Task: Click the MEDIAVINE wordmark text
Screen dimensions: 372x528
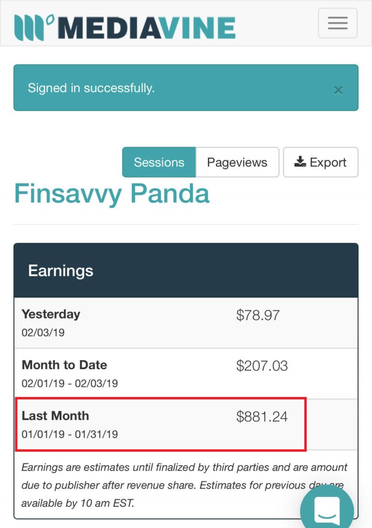Action: pos(147,28)
